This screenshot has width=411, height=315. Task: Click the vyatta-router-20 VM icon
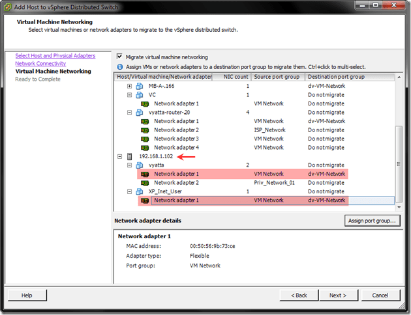point(140,112)
